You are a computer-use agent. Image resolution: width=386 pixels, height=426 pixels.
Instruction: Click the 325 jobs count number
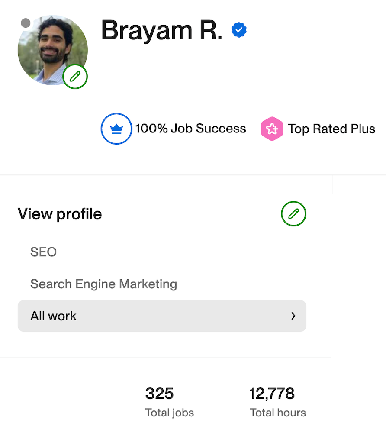(159, 394)
